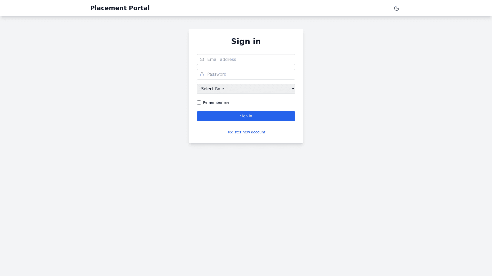Enable the Remember me checkbox
The height and width of the screenshot is (276, 492).
click(199, 102)
